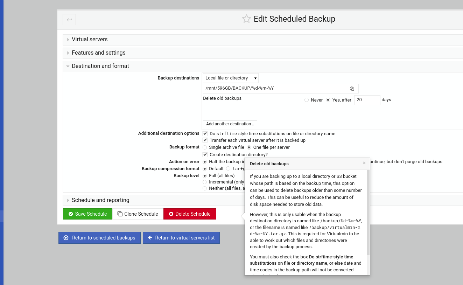Click Return to scheduled backups
This screenshot has height=285, width=463.
coord(99,238)
